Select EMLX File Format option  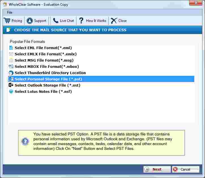tap(46, 54)
